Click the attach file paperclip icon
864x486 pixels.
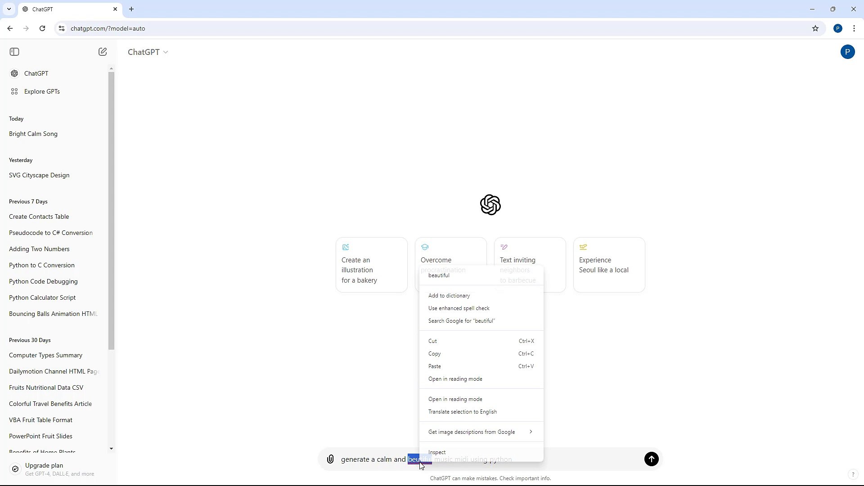[330, 459]
